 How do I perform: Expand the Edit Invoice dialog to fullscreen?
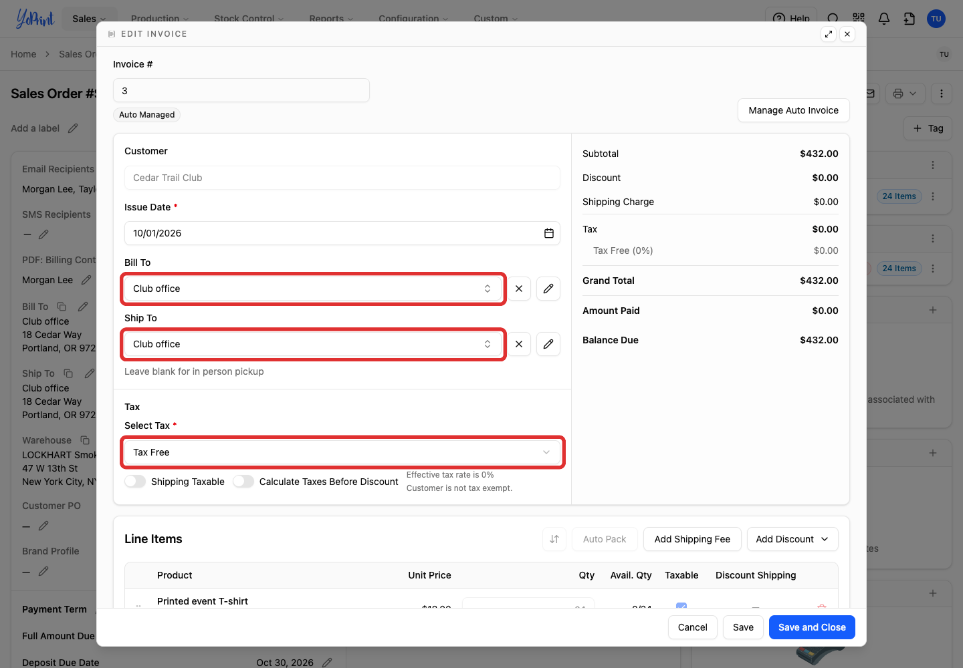tap(829, 34)
